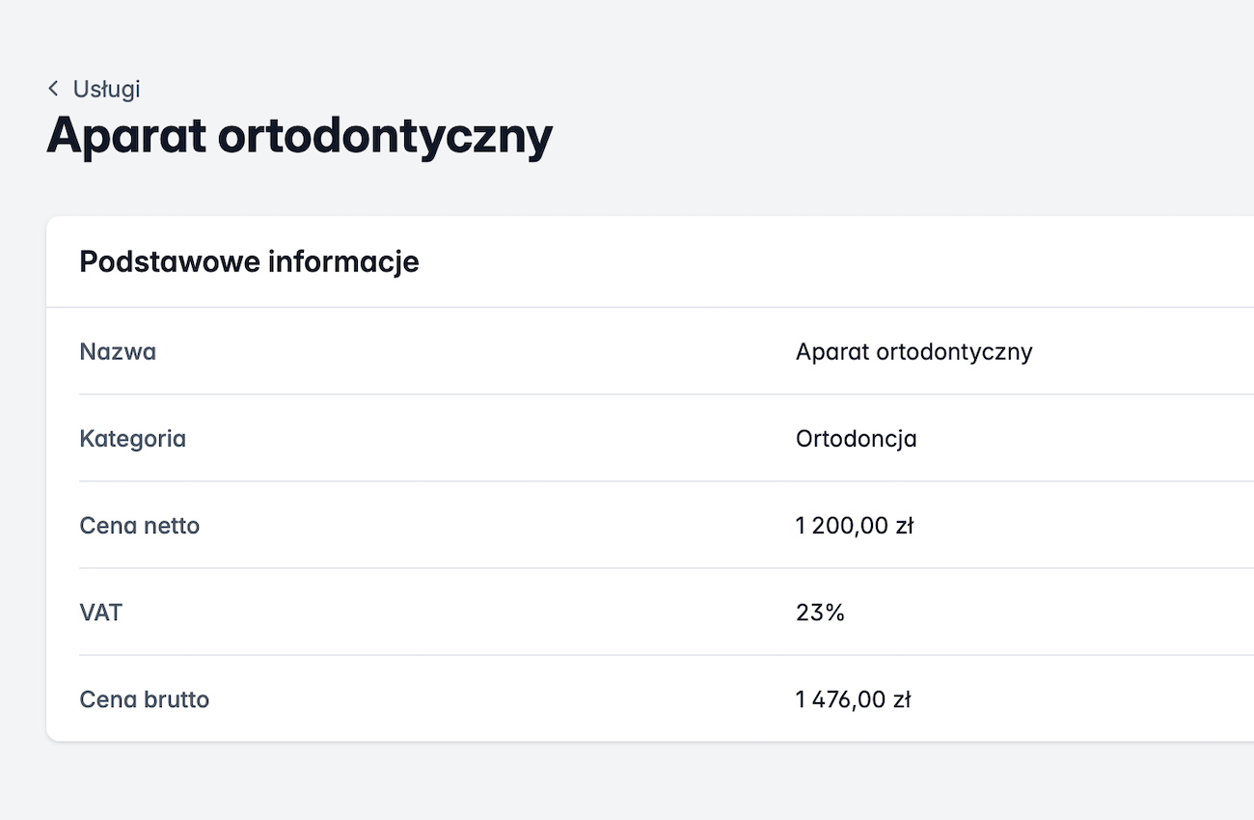Click the Podstawowe informacje section header
Image resolution: width=1254 pixels, height=820 pixels.
tap(249, 261)
